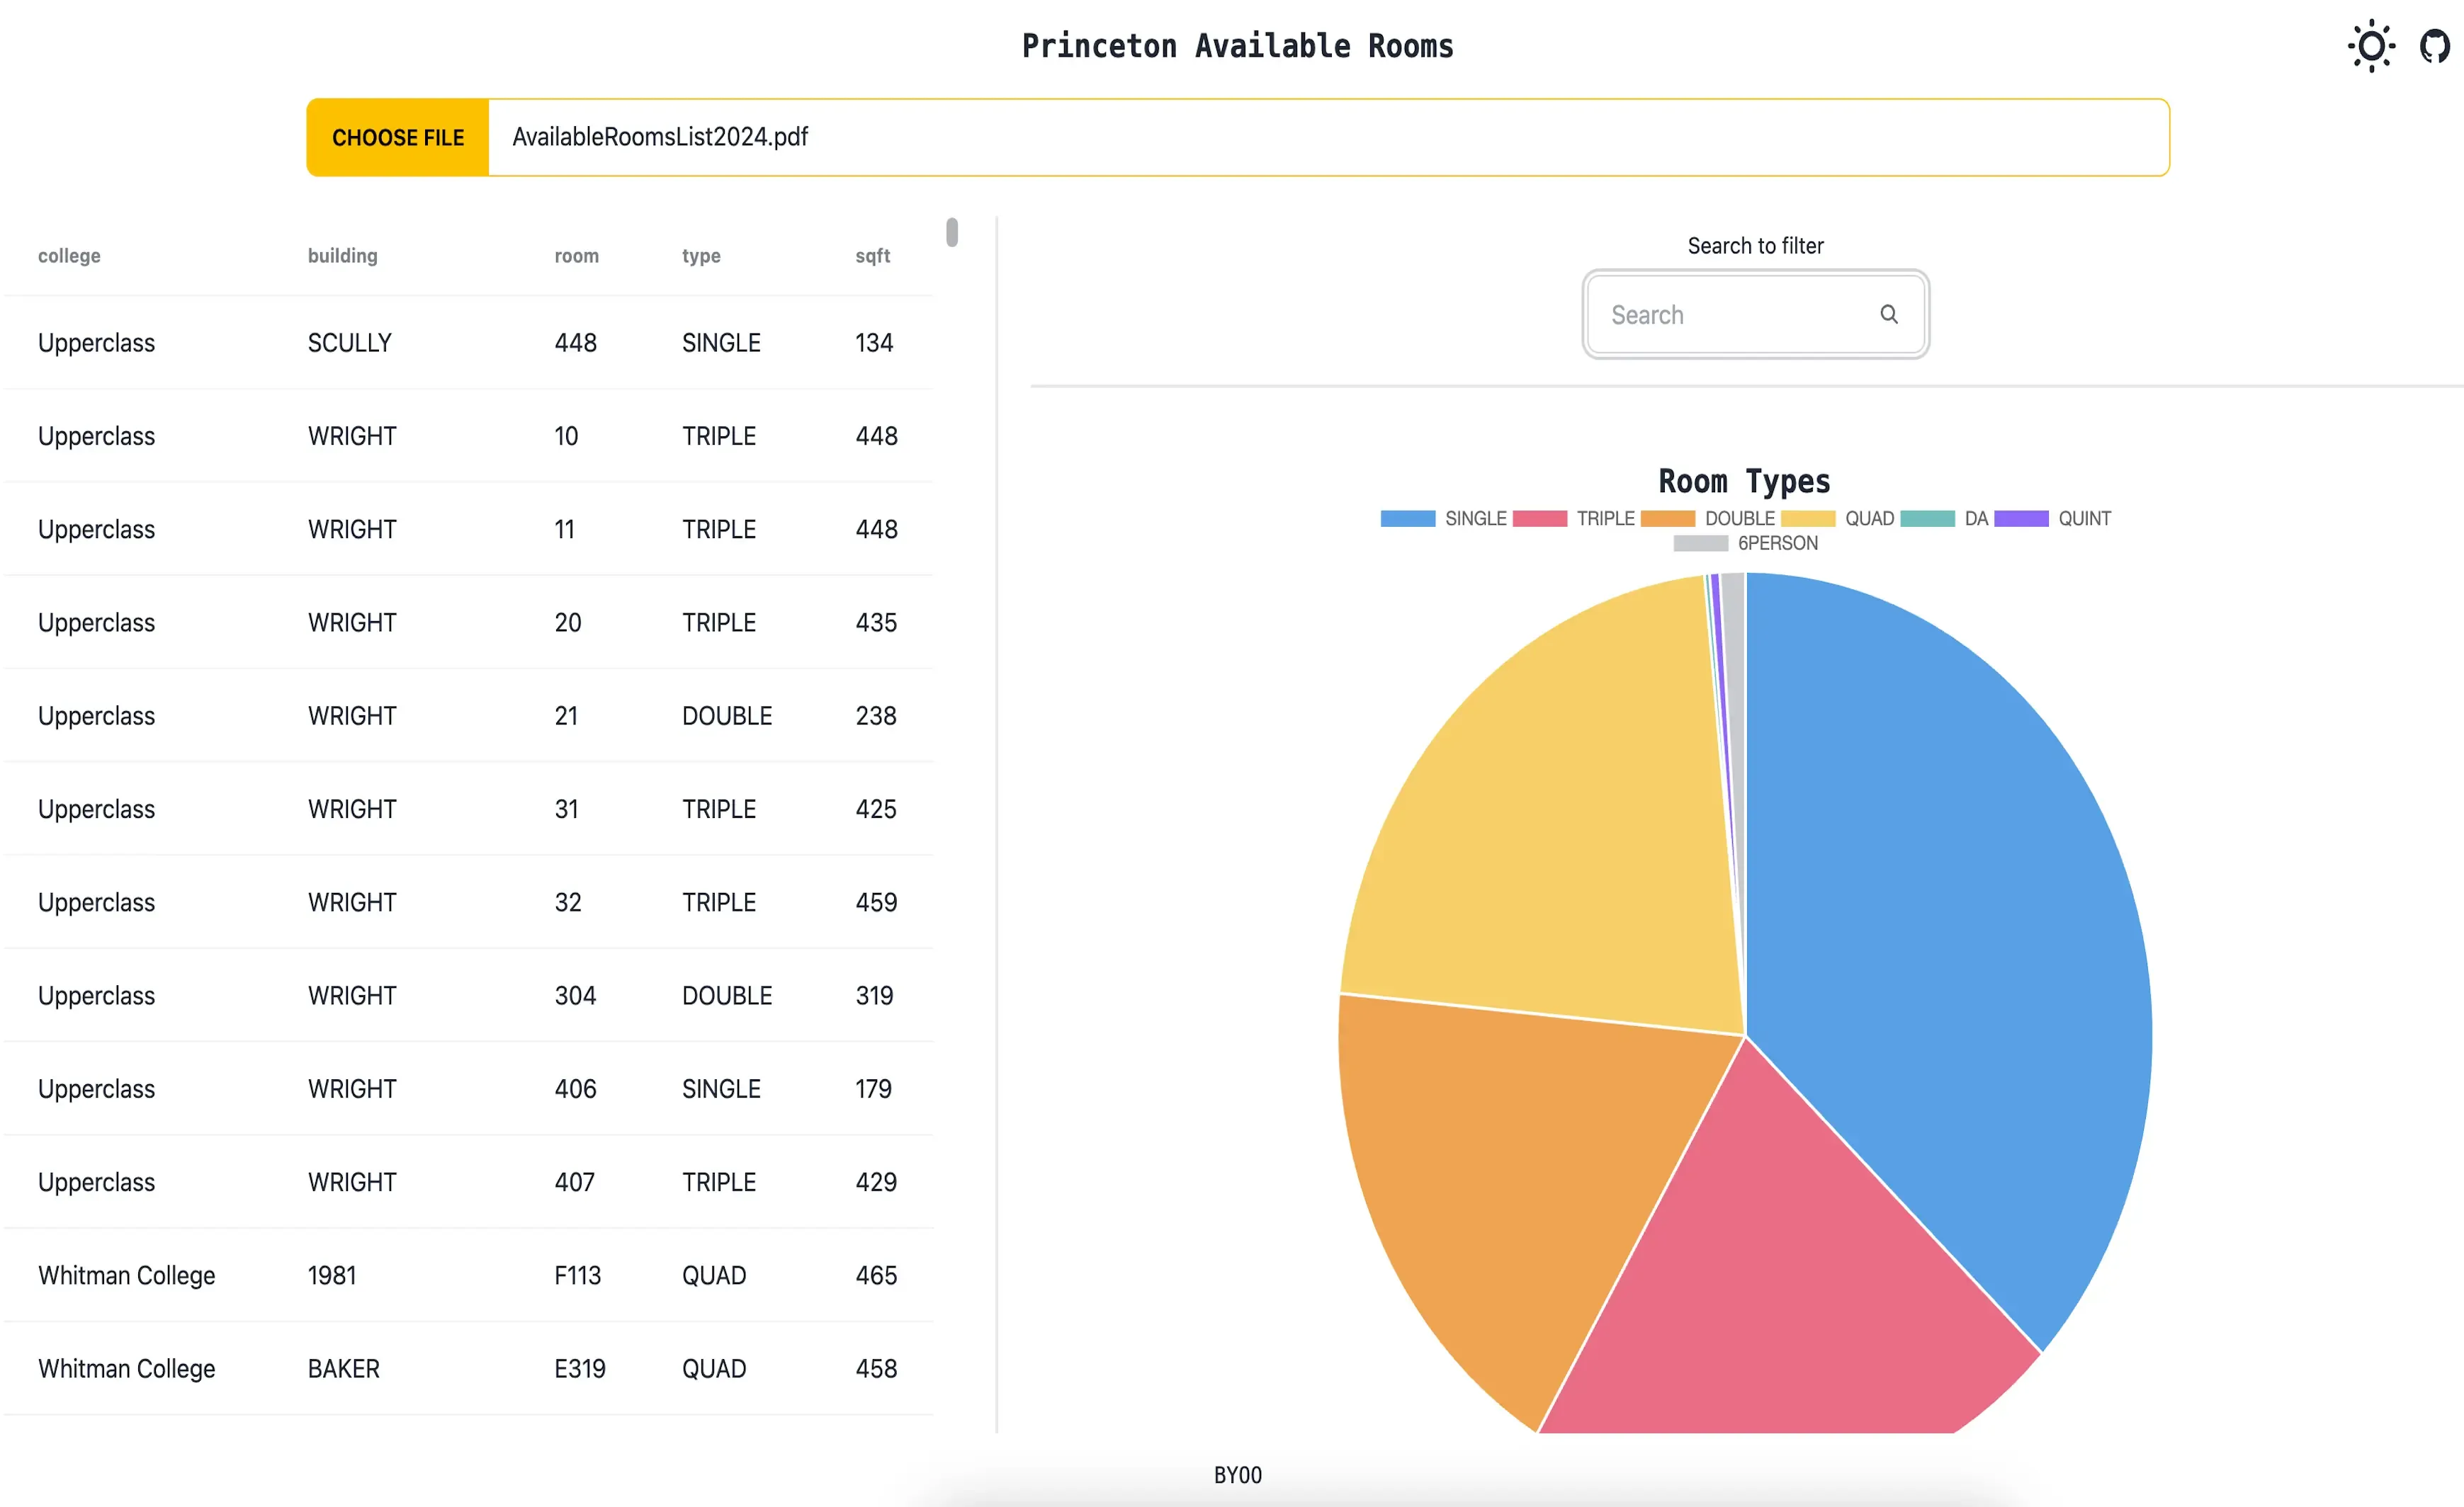Sort by the building column header

coord(342,256)
